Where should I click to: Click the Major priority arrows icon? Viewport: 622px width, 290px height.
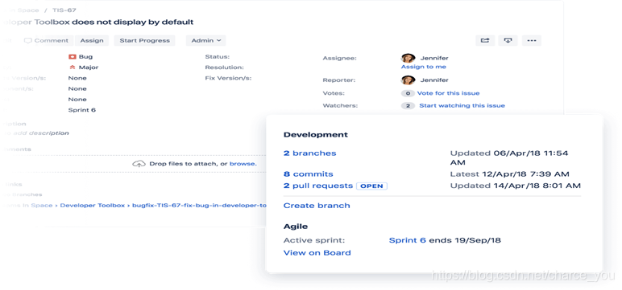[73, 67]
